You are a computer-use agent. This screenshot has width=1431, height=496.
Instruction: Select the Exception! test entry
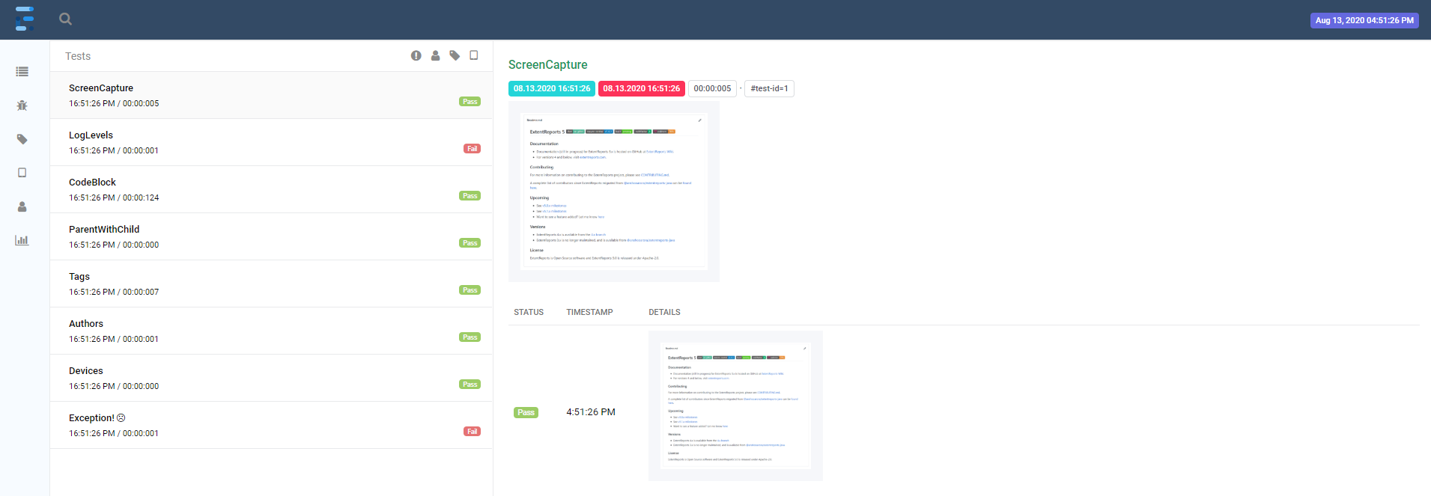(x=271, y=425)
